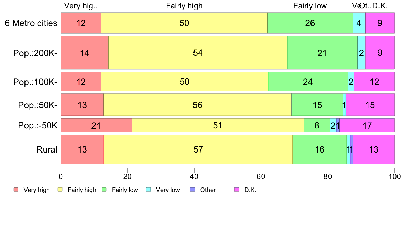Screen dimensions: 404x250
Task: Click the magenta 17 D.K. segment
Action: (x=367, y=125)
